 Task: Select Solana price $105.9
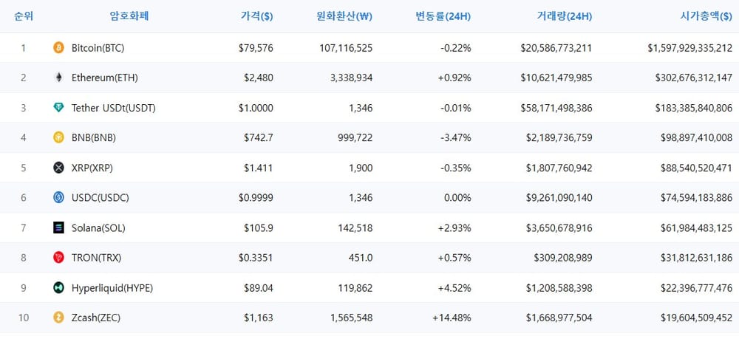point(258,228)
